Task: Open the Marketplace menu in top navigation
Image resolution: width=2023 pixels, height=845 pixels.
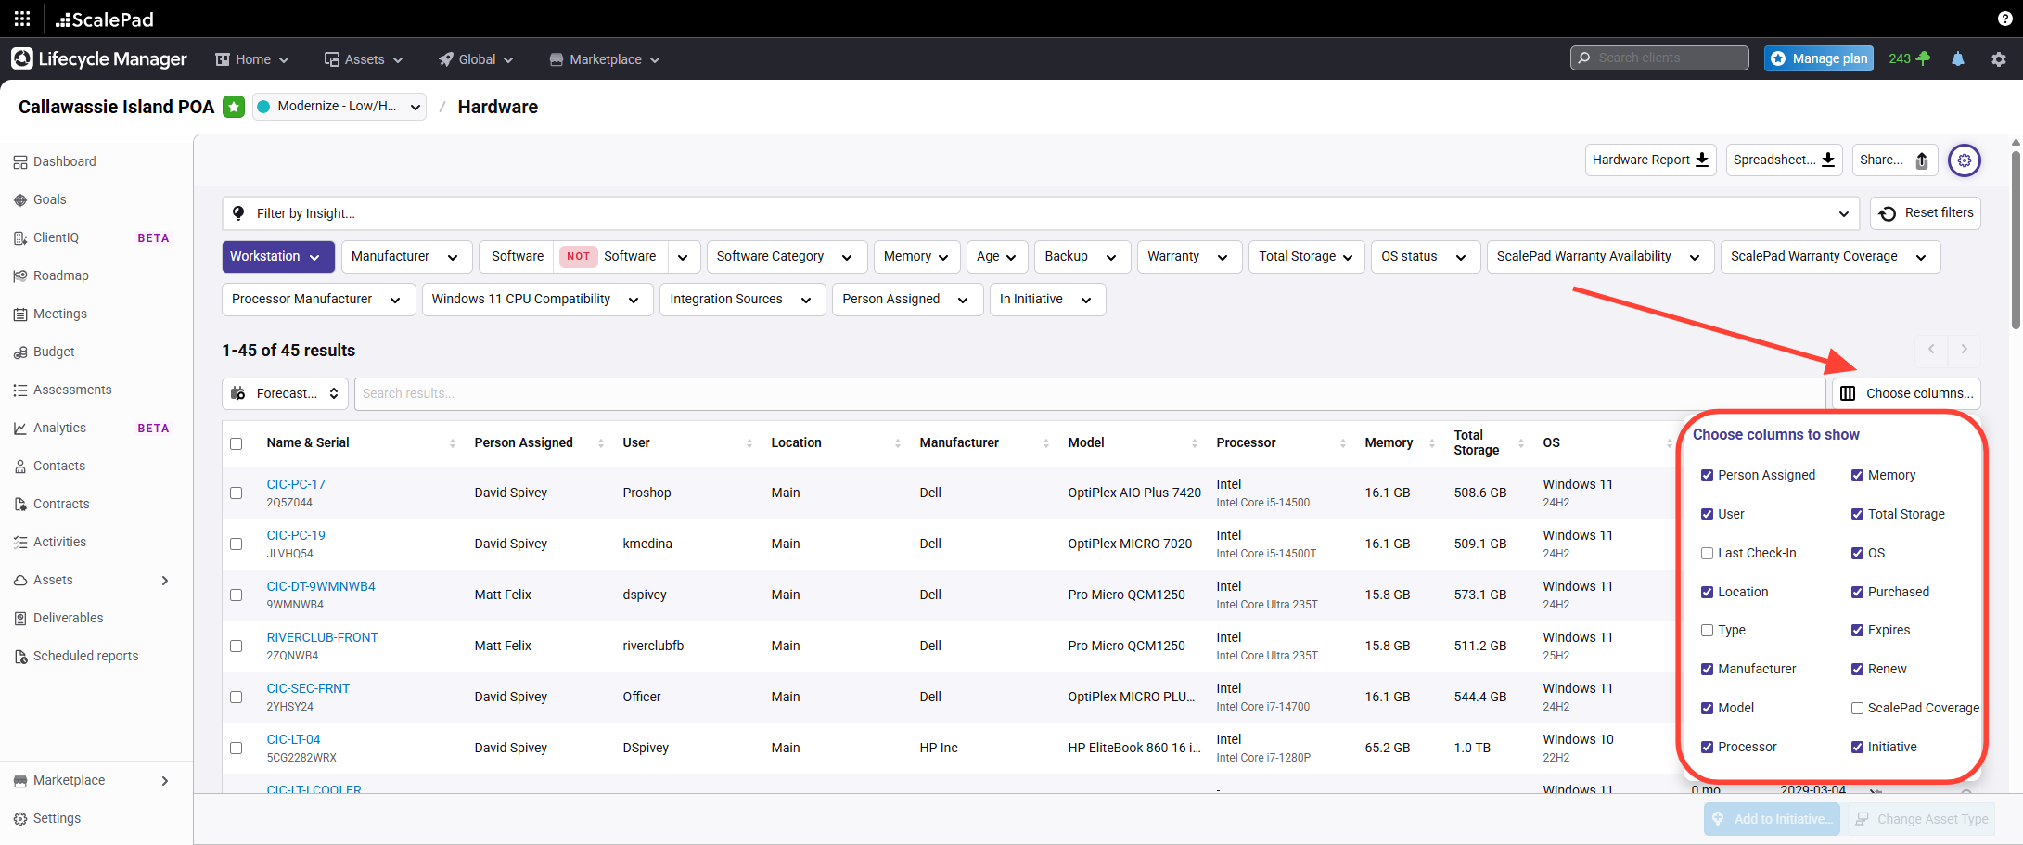Action: (605, 59)
